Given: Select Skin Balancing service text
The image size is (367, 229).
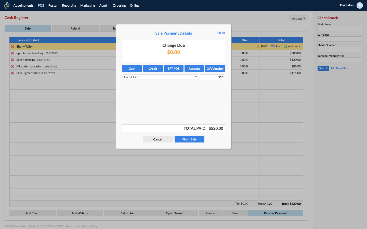Looking at the screenshot, I should pyautogui.click(x=26, y=60).
